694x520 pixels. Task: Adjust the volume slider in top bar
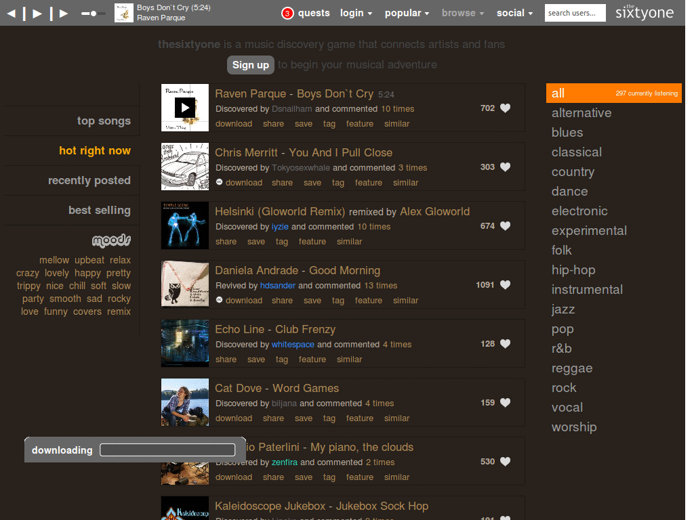tap(93, 13)
